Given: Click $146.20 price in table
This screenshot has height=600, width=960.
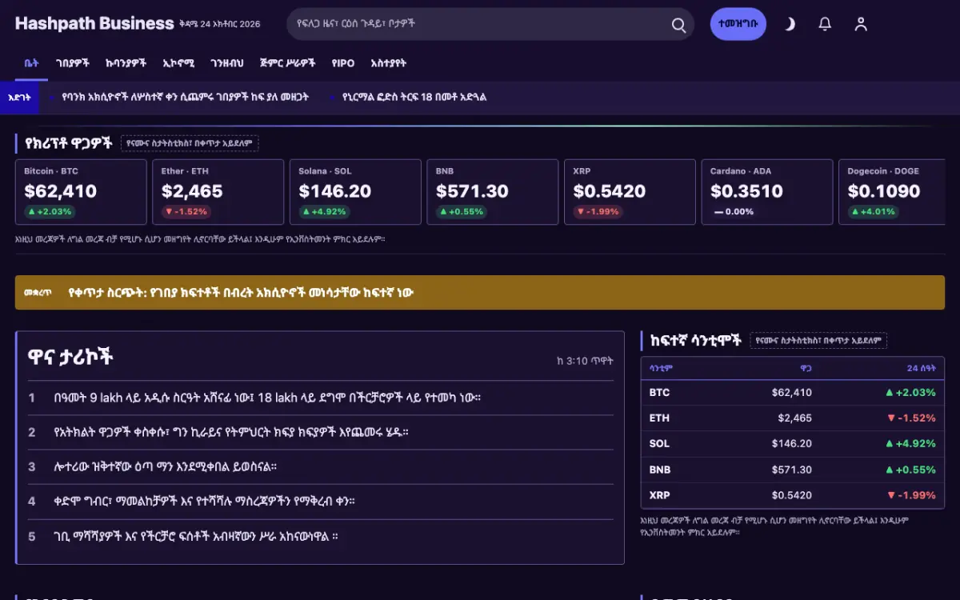Looking at the screenshot, I should [x=792, y=444].
